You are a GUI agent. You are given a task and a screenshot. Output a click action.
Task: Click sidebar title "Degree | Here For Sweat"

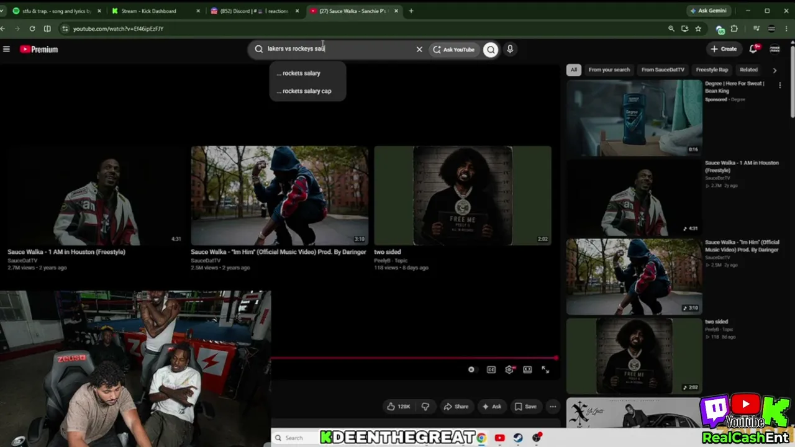point(734,87)
